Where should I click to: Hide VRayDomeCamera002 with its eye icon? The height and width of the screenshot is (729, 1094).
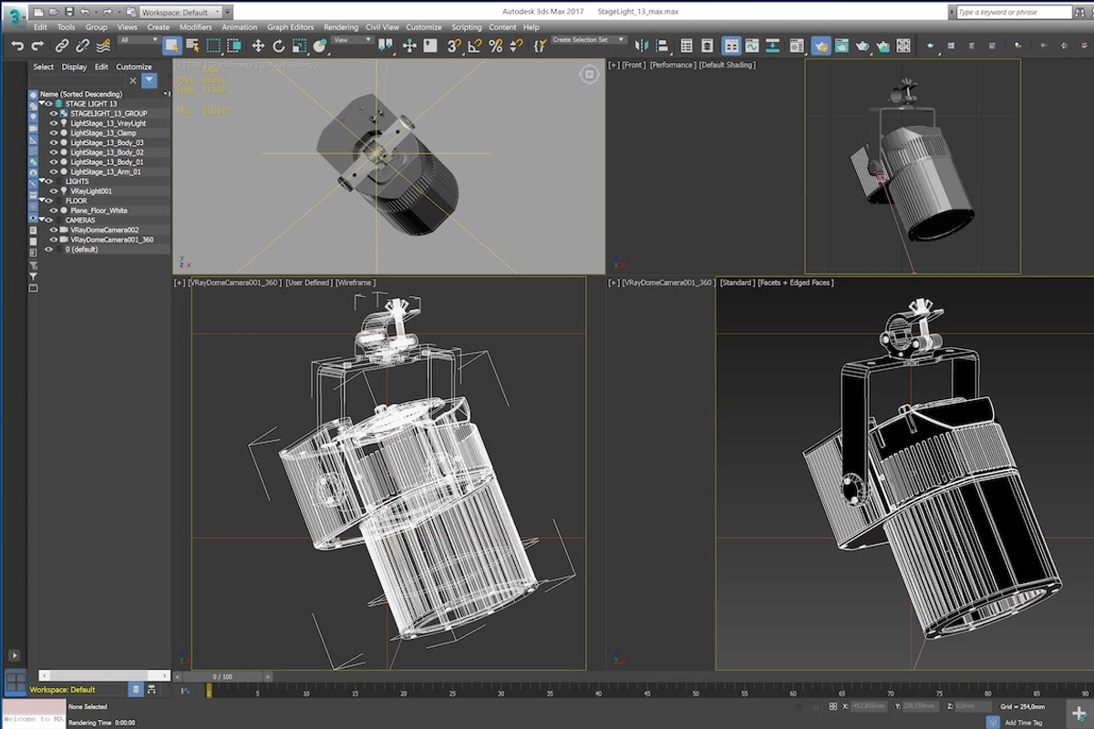tap(53, 230)
